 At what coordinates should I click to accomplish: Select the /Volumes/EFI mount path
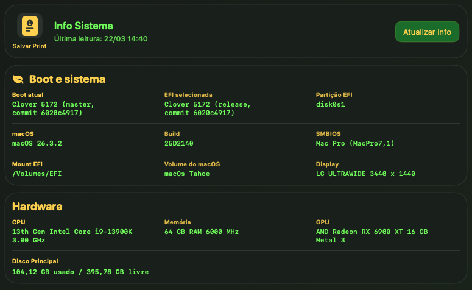pyautogui.click(x=37, y=174)
